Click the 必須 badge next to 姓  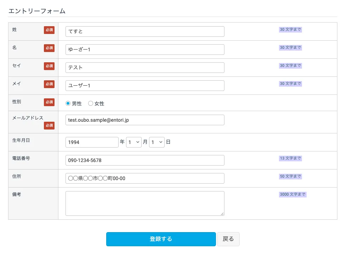pos(49,30)
